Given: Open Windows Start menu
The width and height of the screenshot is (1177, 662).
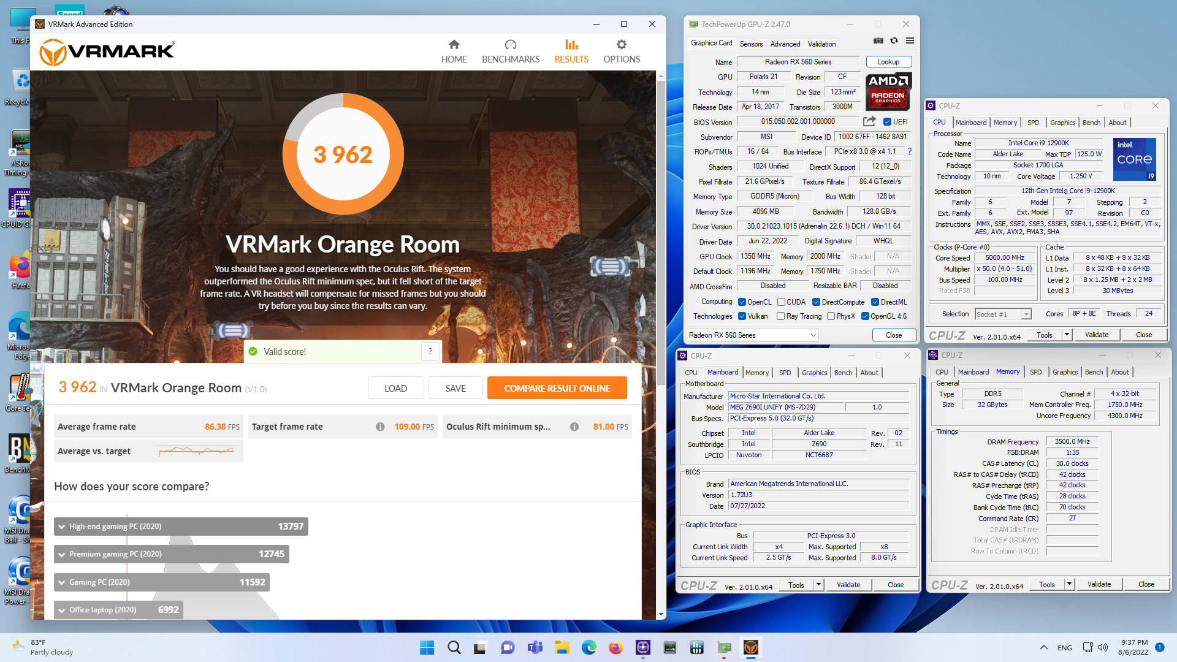Looking at the screenshot, I should tap(427, 647).
